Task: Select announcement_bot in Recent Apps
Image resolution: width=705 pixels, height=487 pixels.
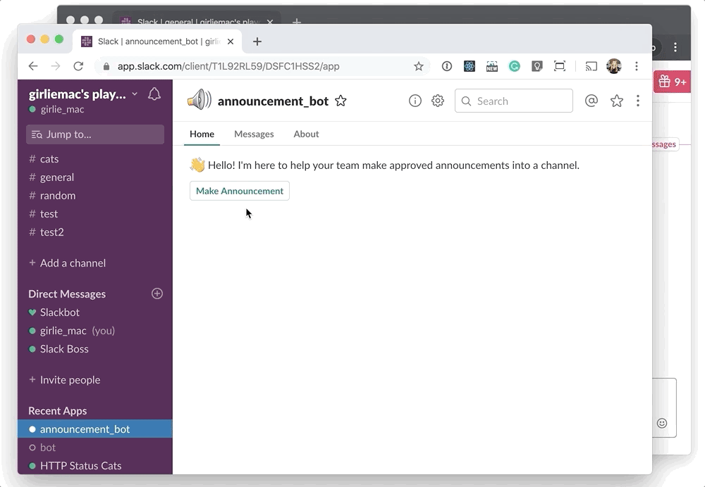Action: (95, 429)
